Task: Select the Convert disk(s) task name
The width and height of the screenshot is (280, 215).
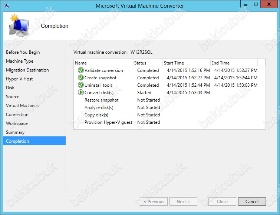Action: [99, 93]
